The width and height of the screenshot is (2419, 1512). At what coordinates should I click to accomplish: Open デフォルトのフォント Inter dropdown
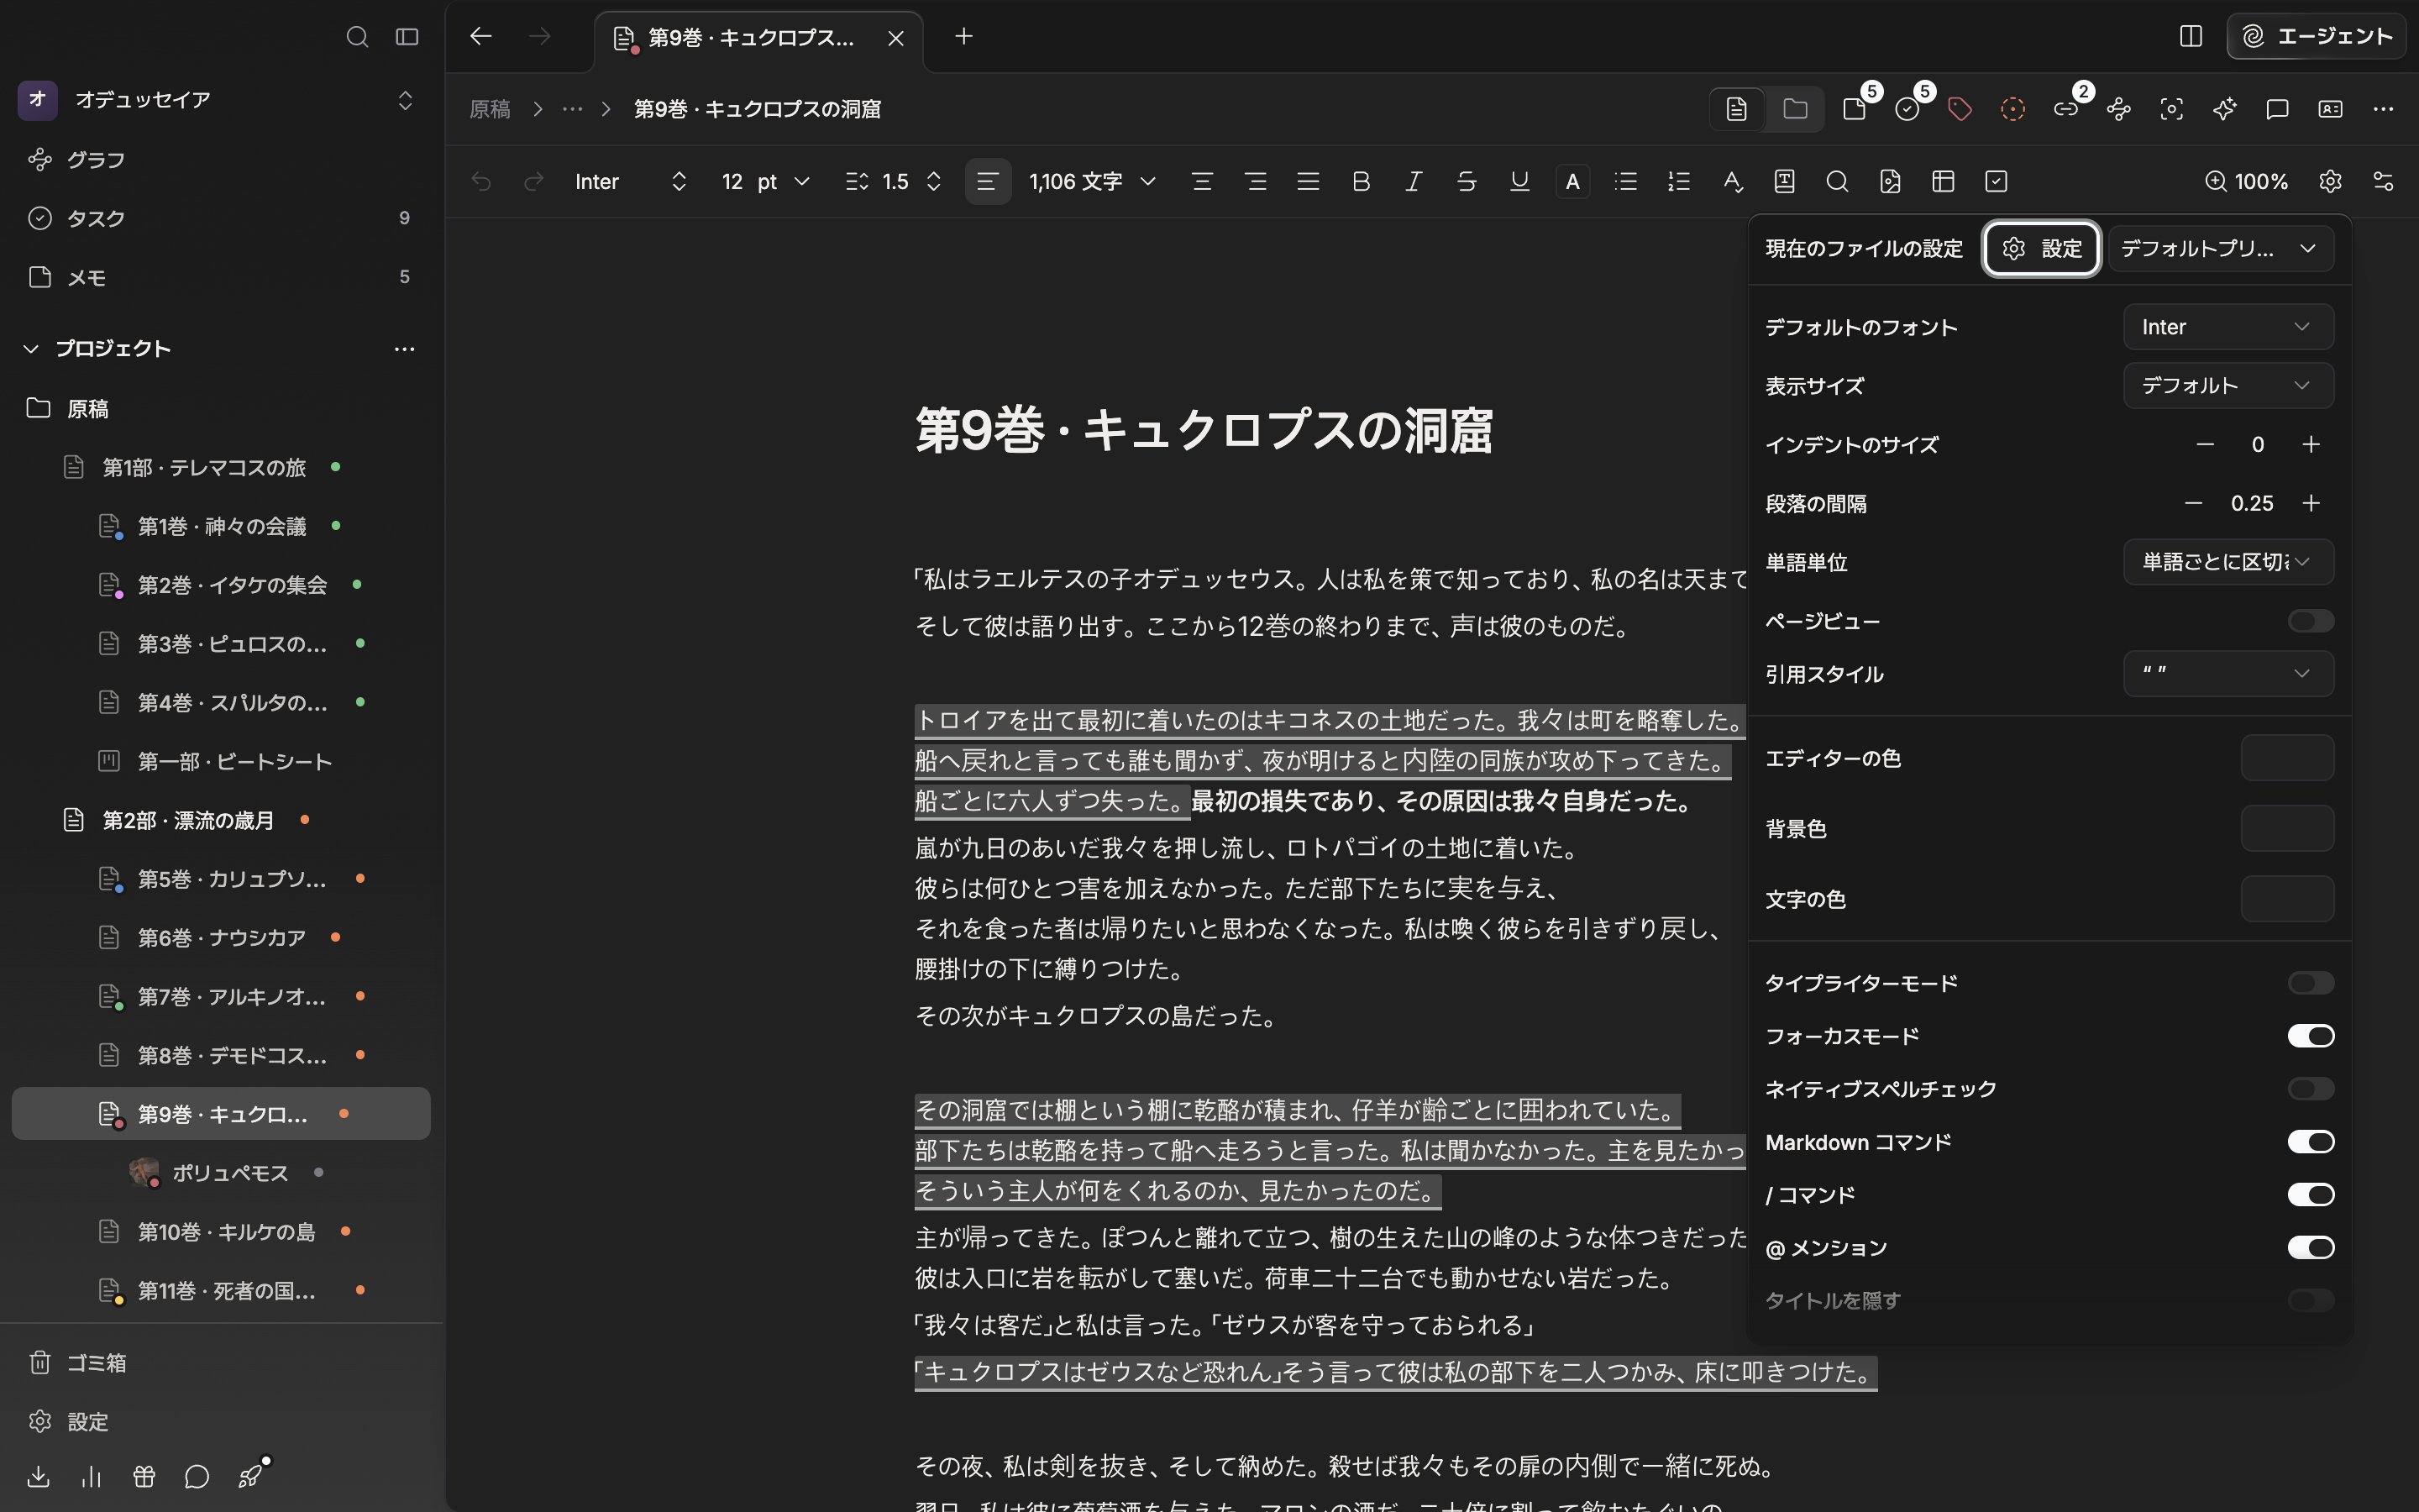[2228, 327]
